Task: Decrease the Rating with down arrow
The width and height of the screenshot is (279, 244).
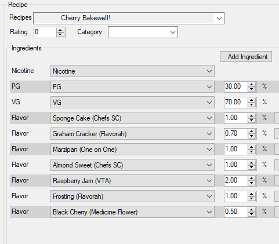Action: tap(60, 35)
